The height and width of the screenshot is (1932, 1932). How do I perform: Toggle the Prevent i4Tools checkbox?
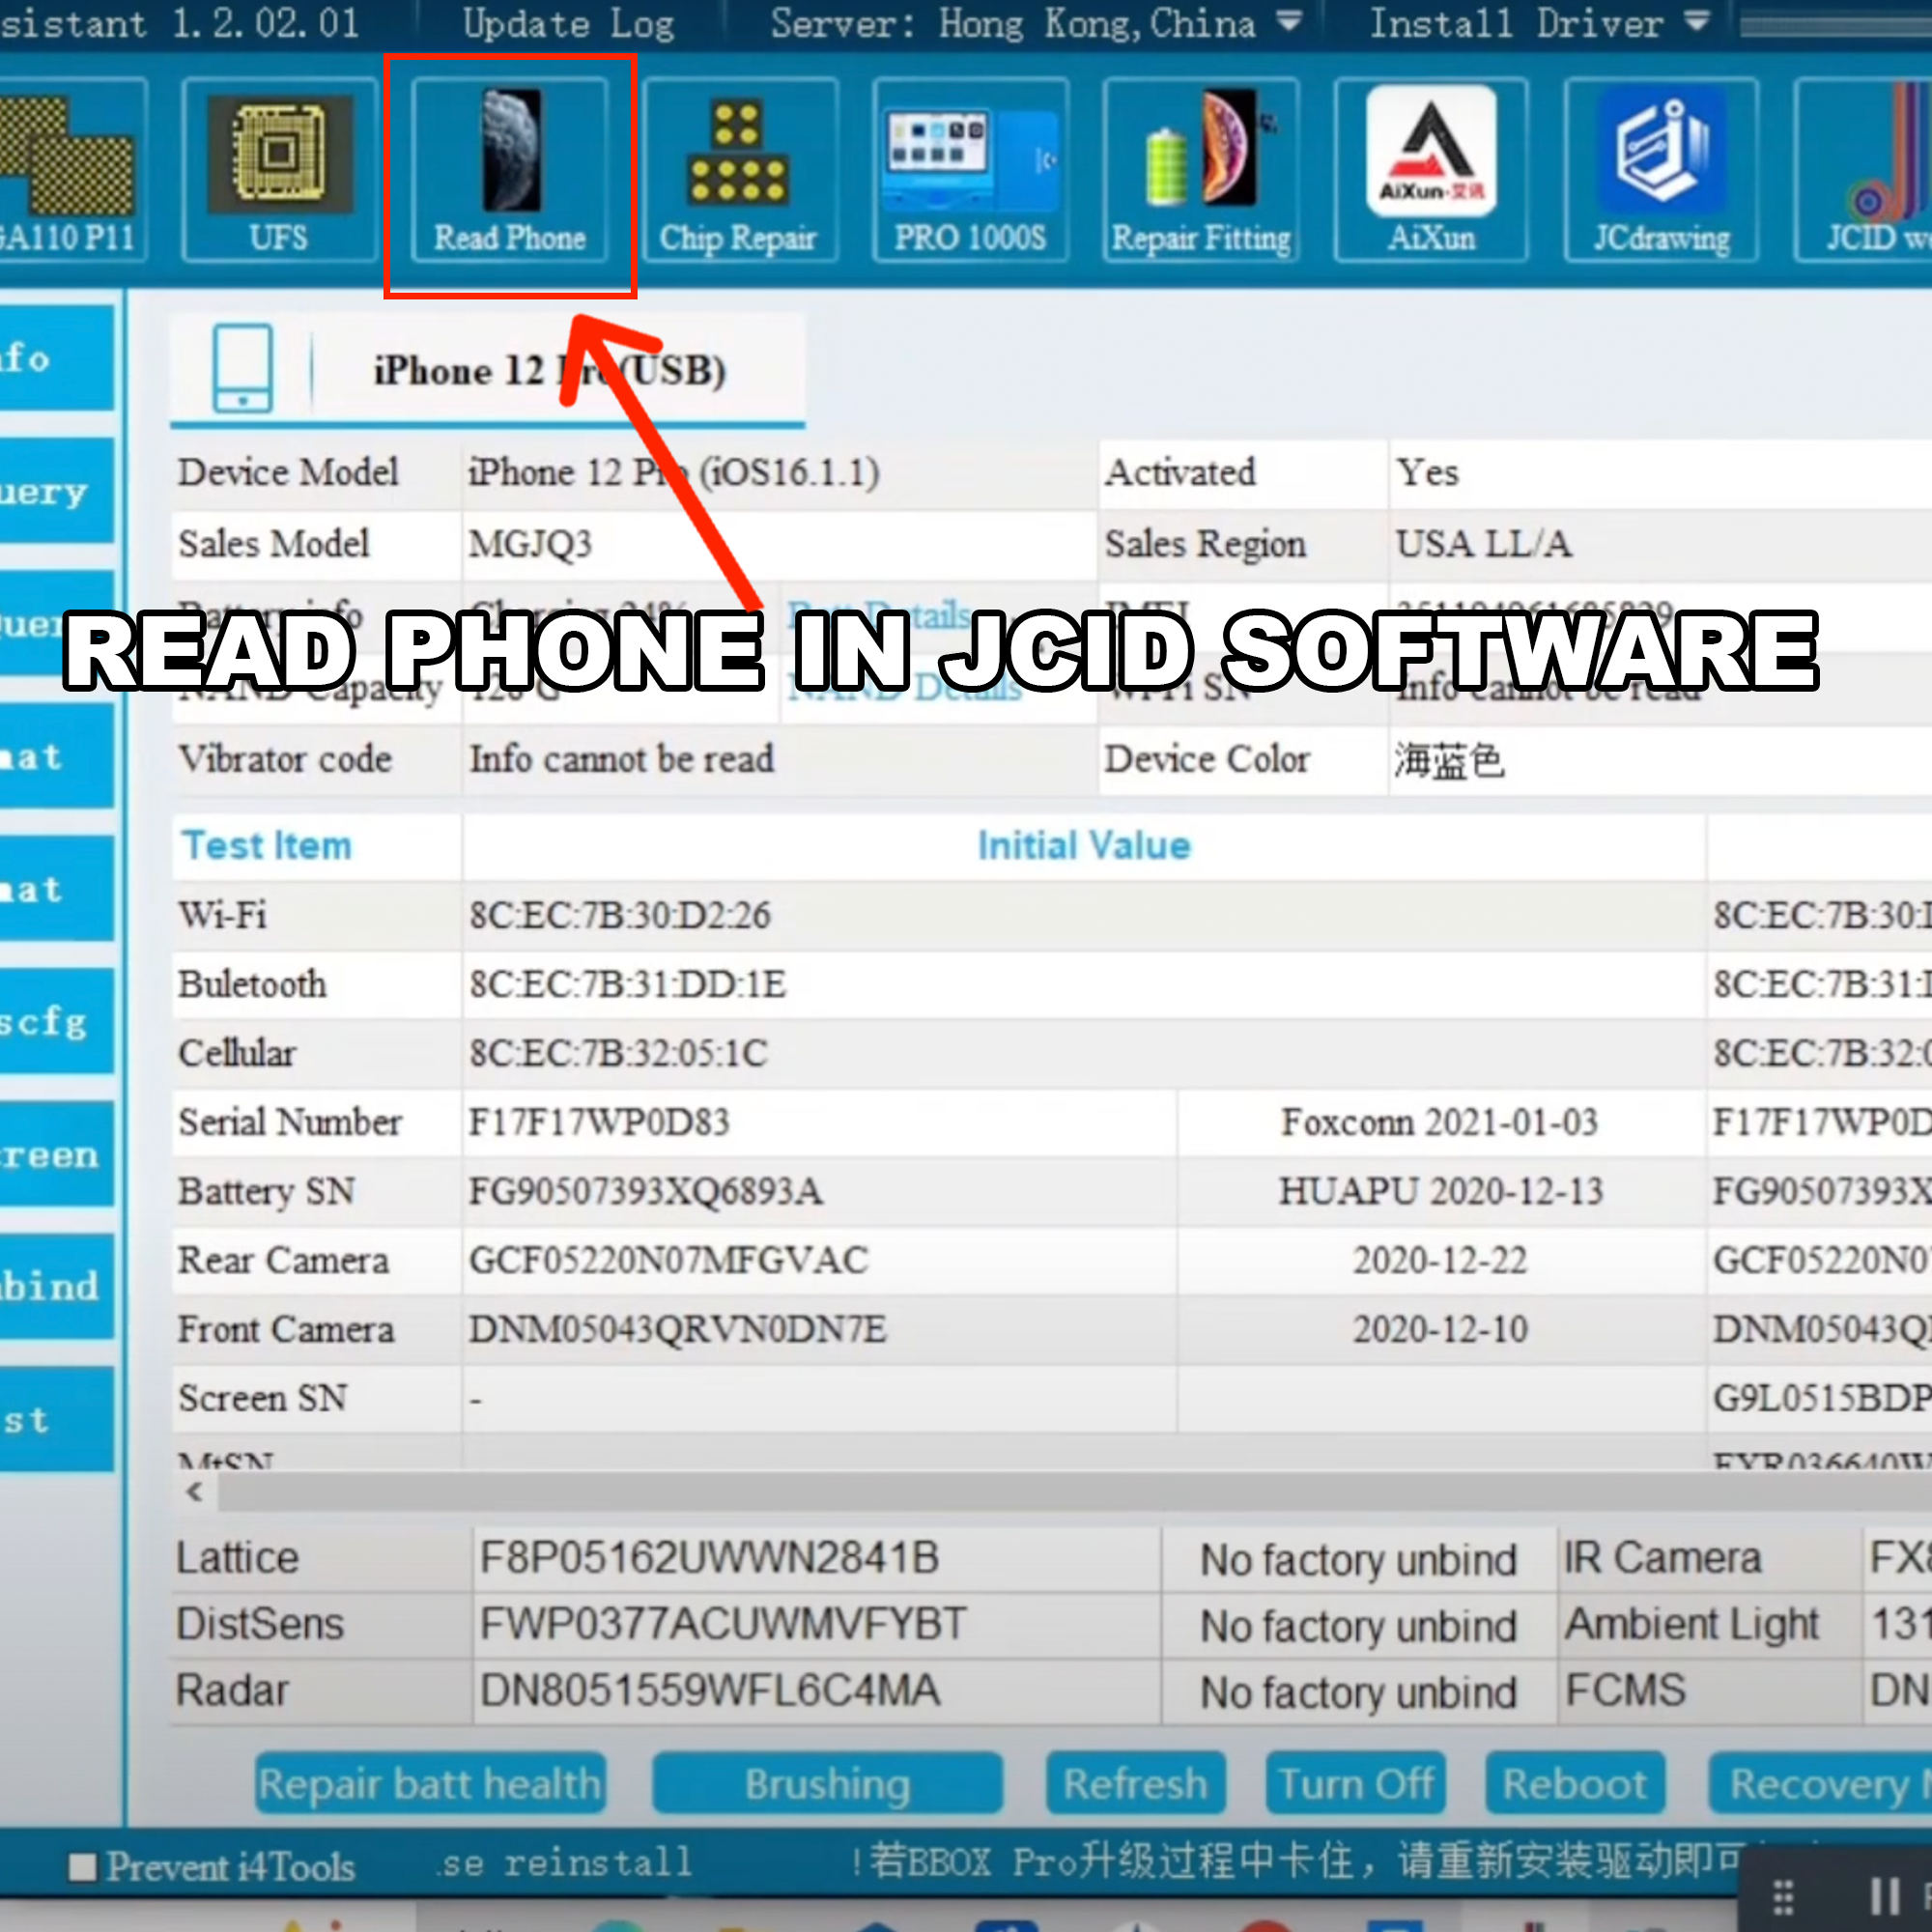tap(83, 1867)
